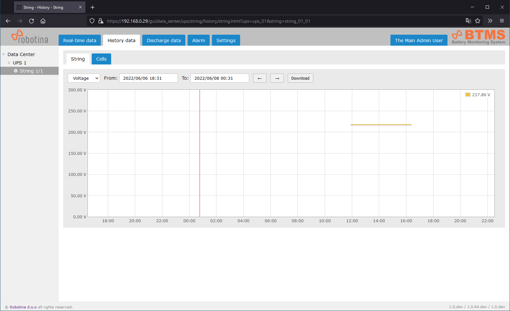Select String 1/1 tree node
The image size is (510, 311).
coord(31,71)
